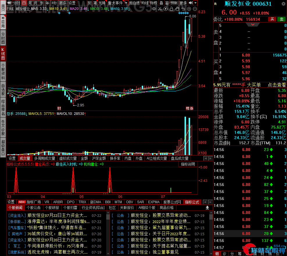Viewport: 287px width, 256px height.
Task: Open the 自选股 sidebar tab
Action: 3,90
